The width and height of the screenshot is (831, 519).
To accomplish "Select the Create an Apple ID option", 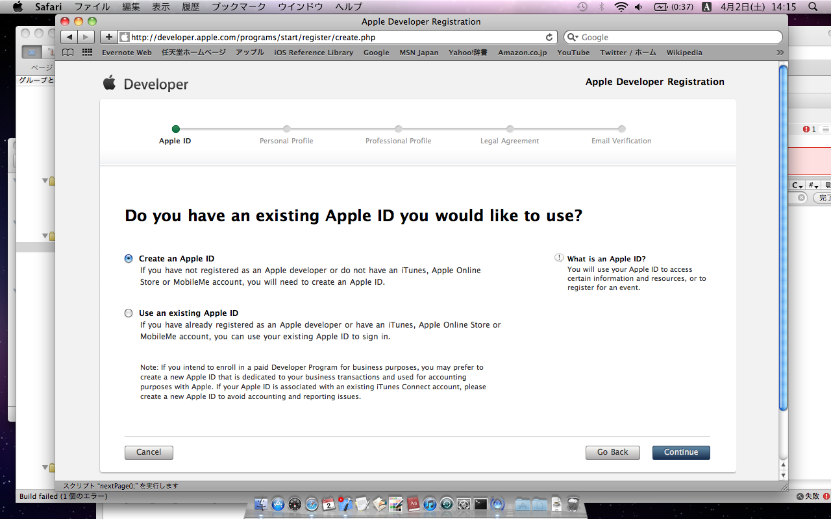I will click(x=129, y=258).
